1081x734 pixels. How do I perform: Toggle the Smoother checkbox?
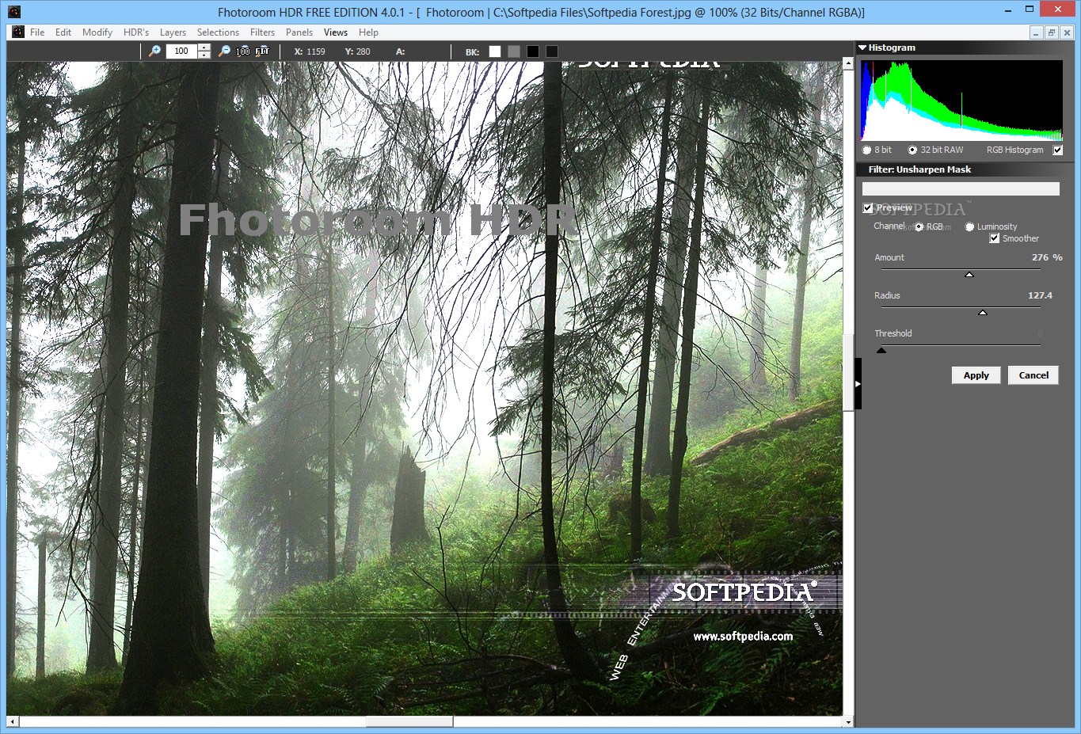point(995,238)
